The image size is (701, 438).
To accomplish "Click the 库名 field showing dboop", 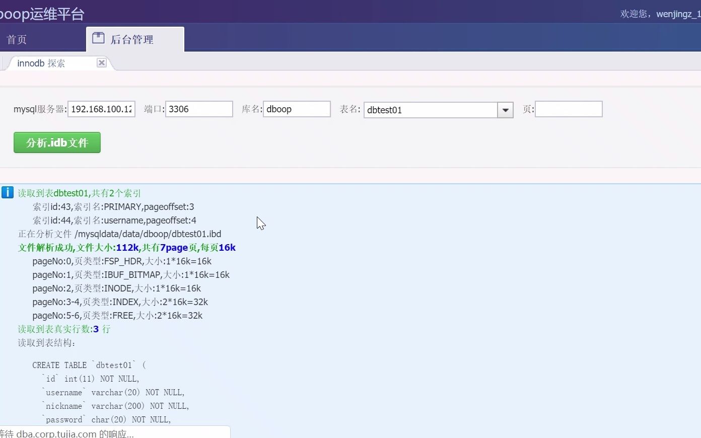I will click(297, 109).
